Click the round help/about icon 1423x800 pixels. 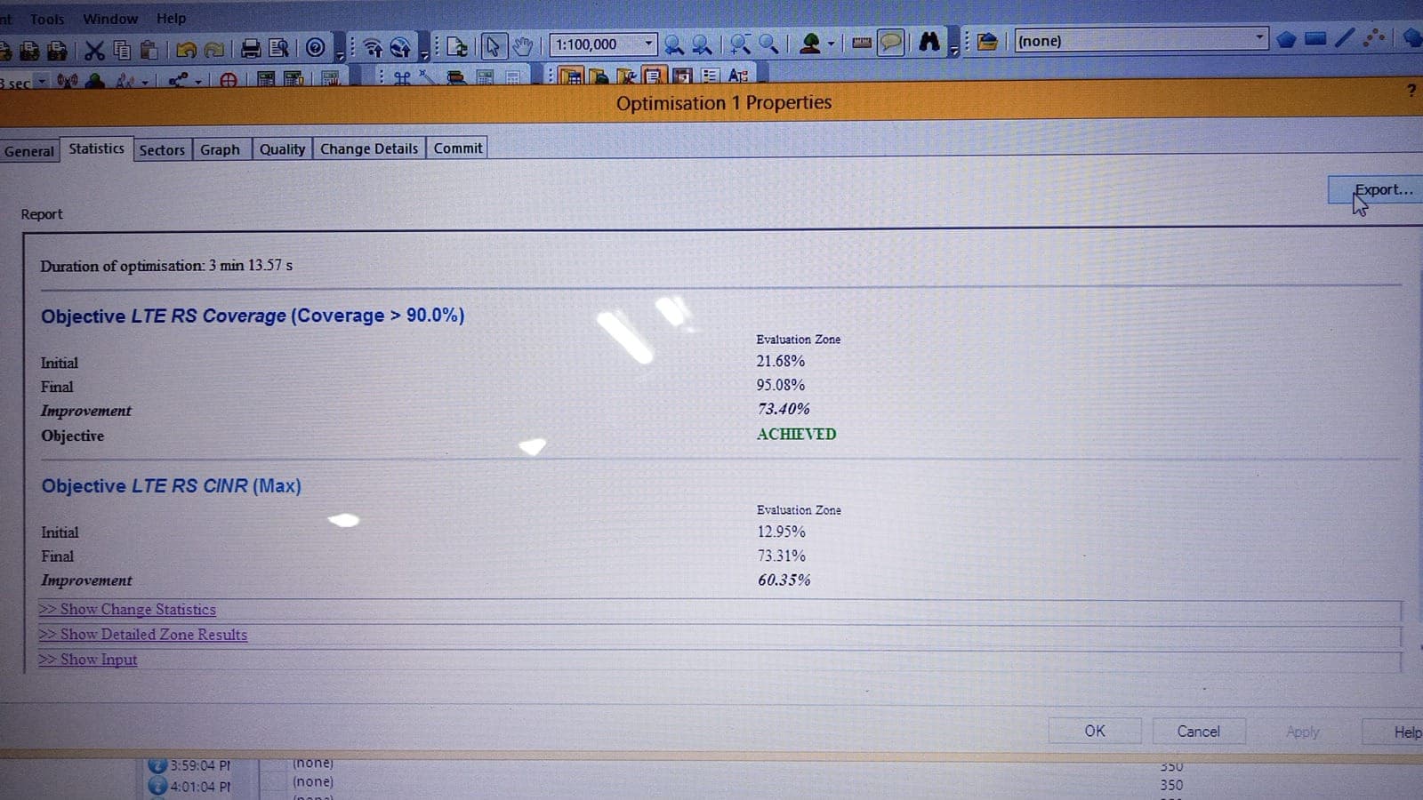315,47
